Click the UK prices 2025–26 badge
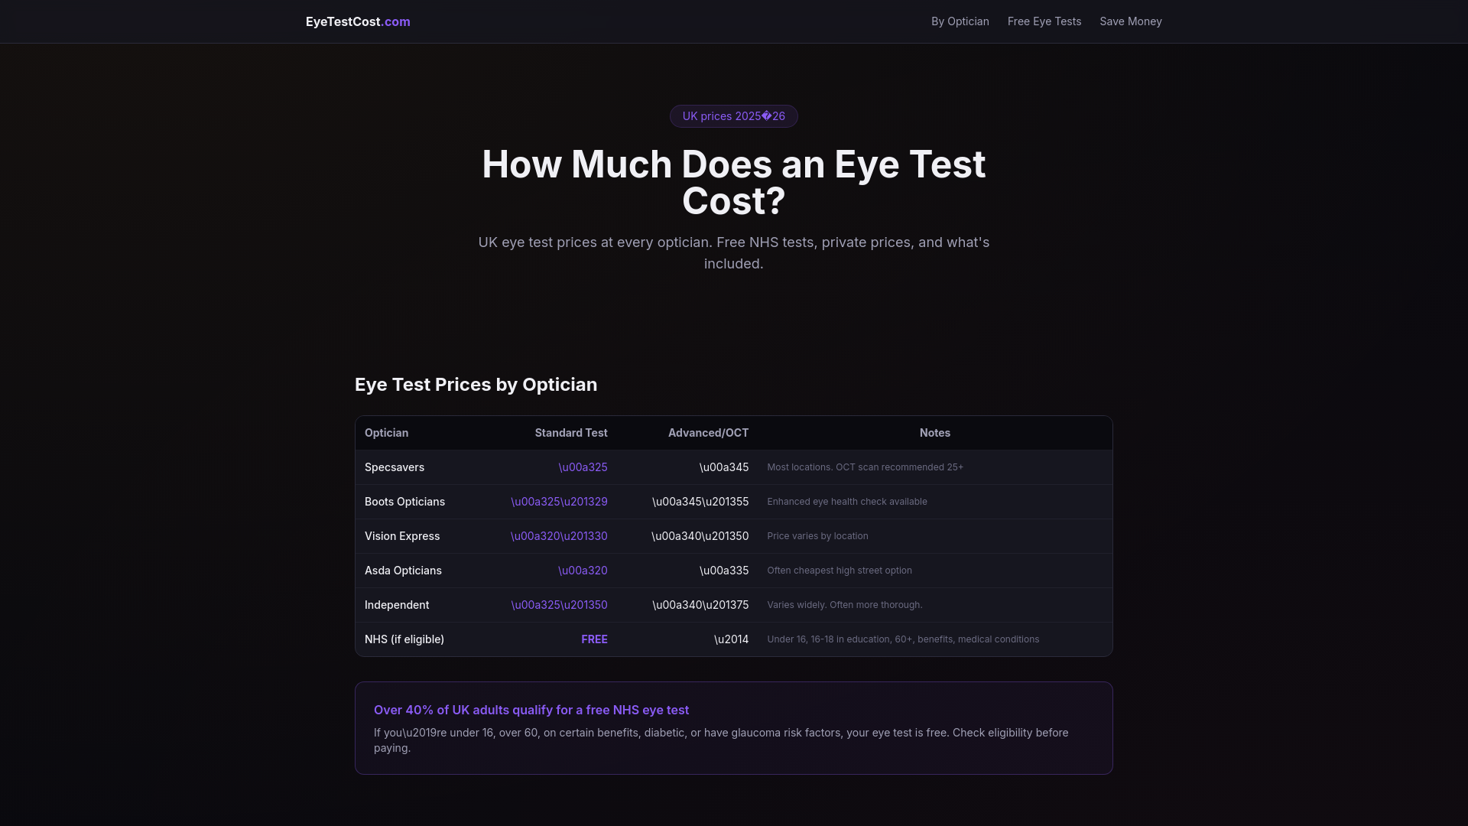 point(734,116)
